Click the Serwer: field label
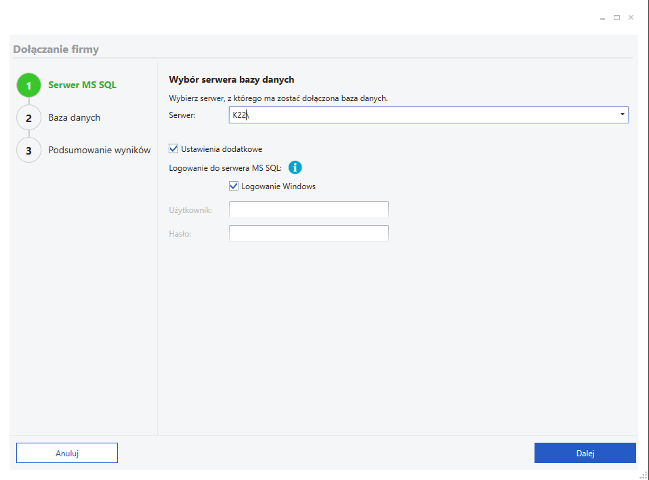 pos(182,115)
